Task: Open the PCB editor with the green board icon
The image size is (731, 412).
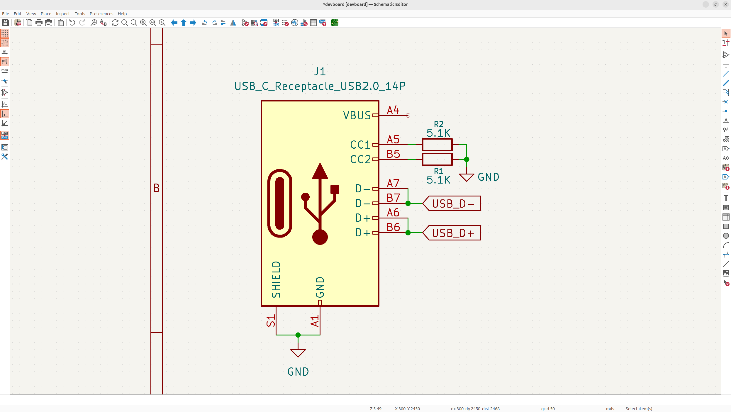Action: tap(335, 23)
